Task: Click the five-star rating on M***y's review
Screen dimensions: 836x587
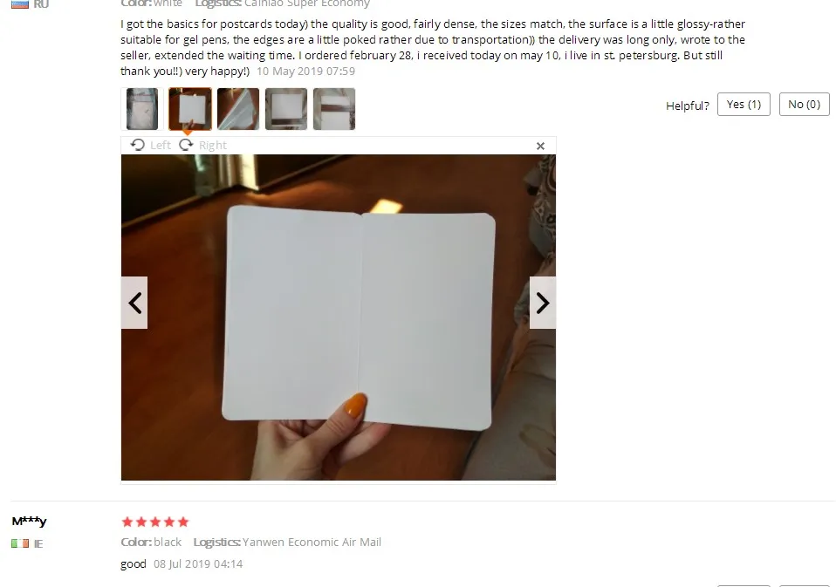Action: coord(155,522)
